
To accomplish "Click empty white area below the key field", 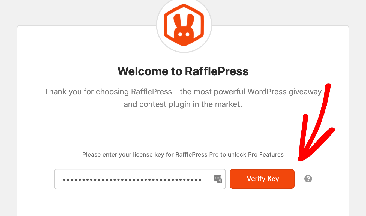I will tap(183, 203).
